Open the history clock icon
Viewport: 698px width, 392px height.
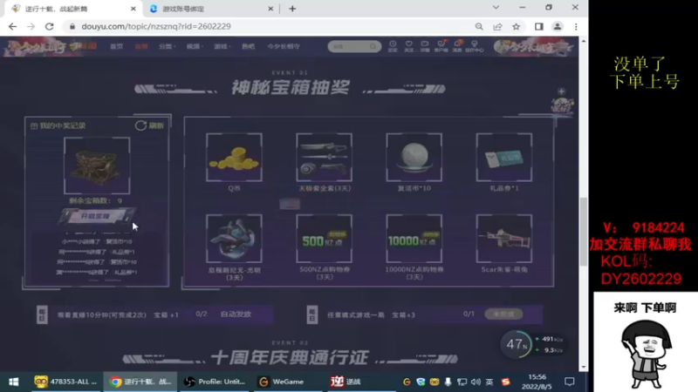tap(393, 46)
